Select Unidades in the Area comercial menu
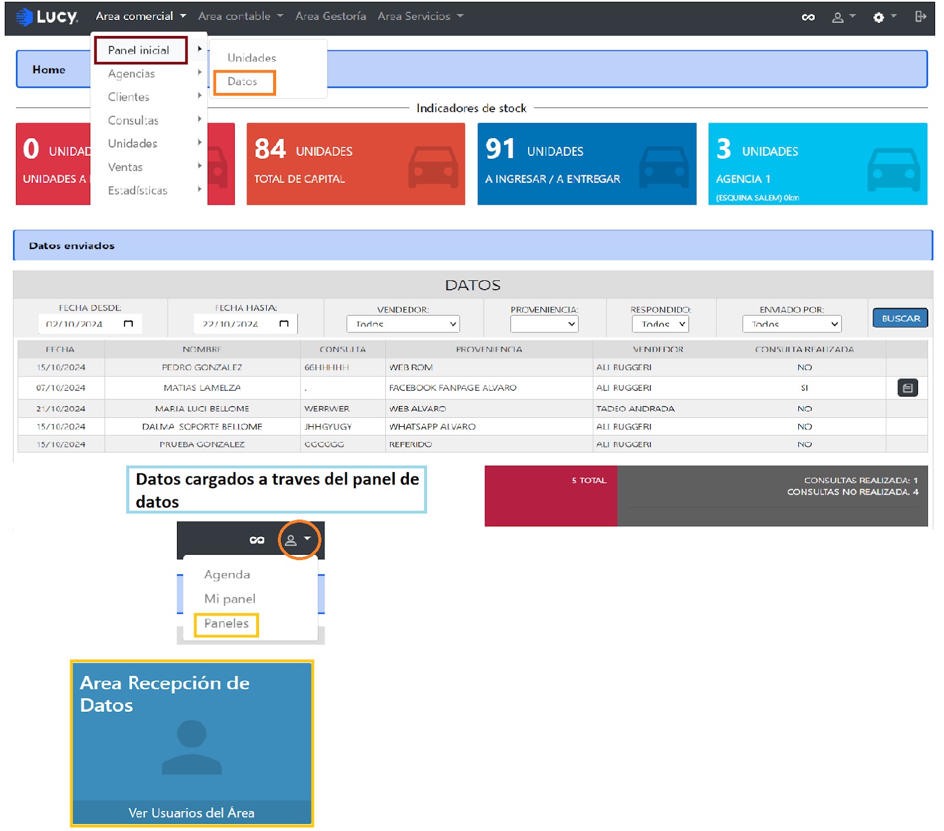This screenshot has width=944, height=831. point(133,143)
